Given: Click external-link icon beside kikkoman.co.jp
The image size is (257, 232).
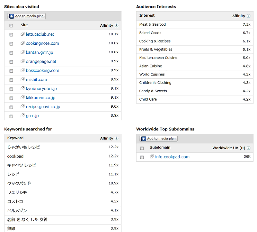Looking at the screenshot, I should (x=23, y=97).
